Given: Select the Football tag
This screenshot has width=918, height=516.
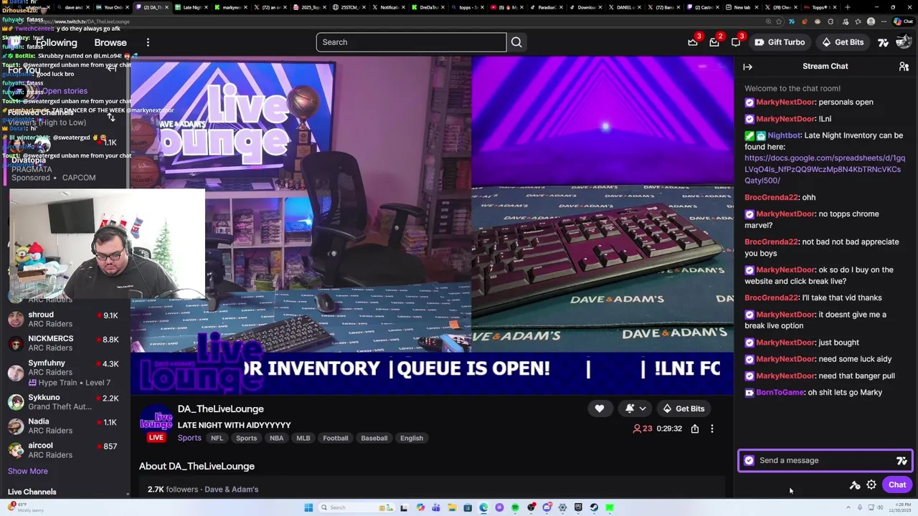Looking at the screenshot, I should (x=336, y=438).
